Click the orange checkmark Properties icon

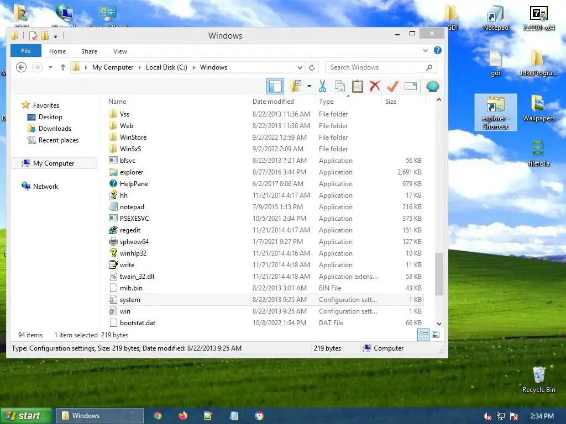point(392,87)
